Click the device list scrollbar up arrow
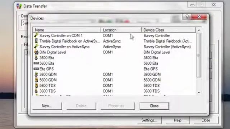The width and height of the screenshot is (230, 129). (199, 30)
